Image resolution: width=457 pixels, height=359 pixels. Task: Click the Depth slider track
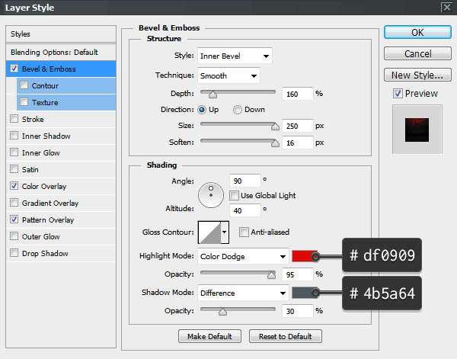click(238, 95)
